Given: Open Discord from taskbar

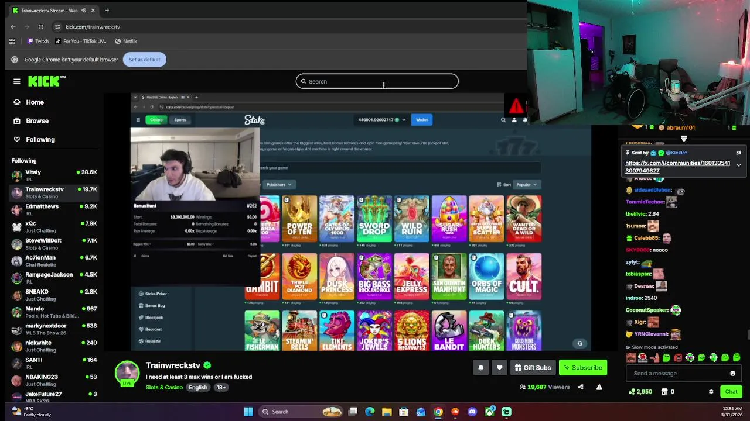Looking at the screenshot, I should coord(472,412).
